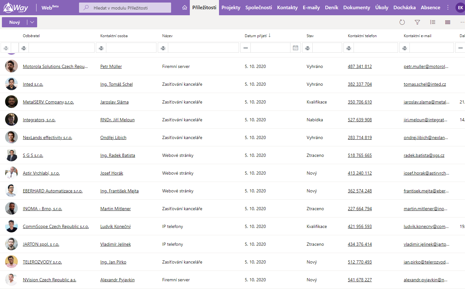The image size is (465, 294).
Task: Expand the Nový button dropdown arrow
Action: (x=32, y=22)
